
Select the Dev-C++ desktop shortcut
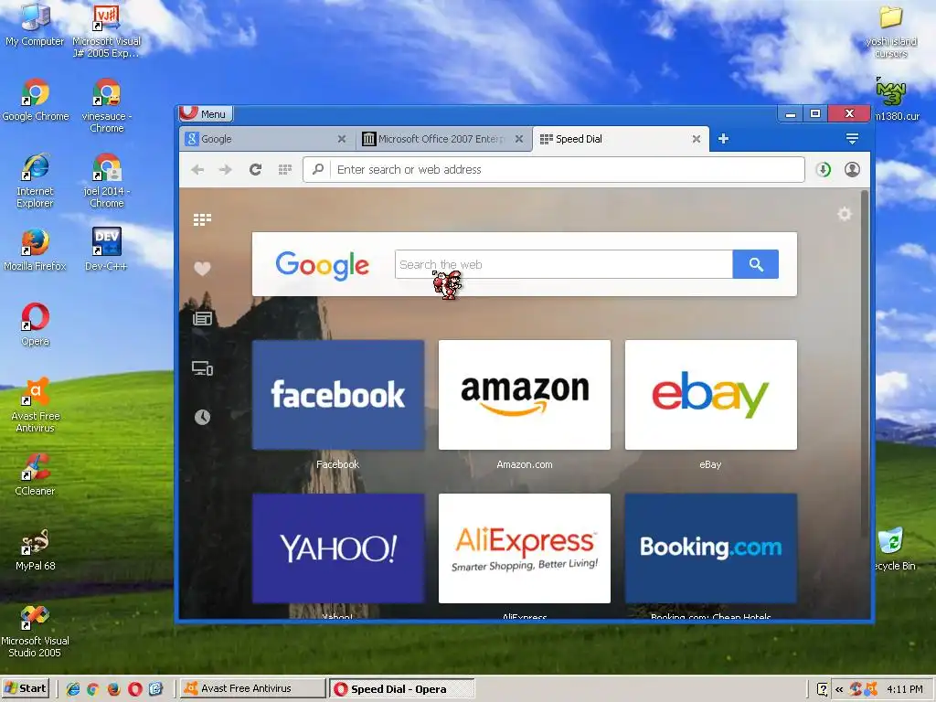point(106,250)
